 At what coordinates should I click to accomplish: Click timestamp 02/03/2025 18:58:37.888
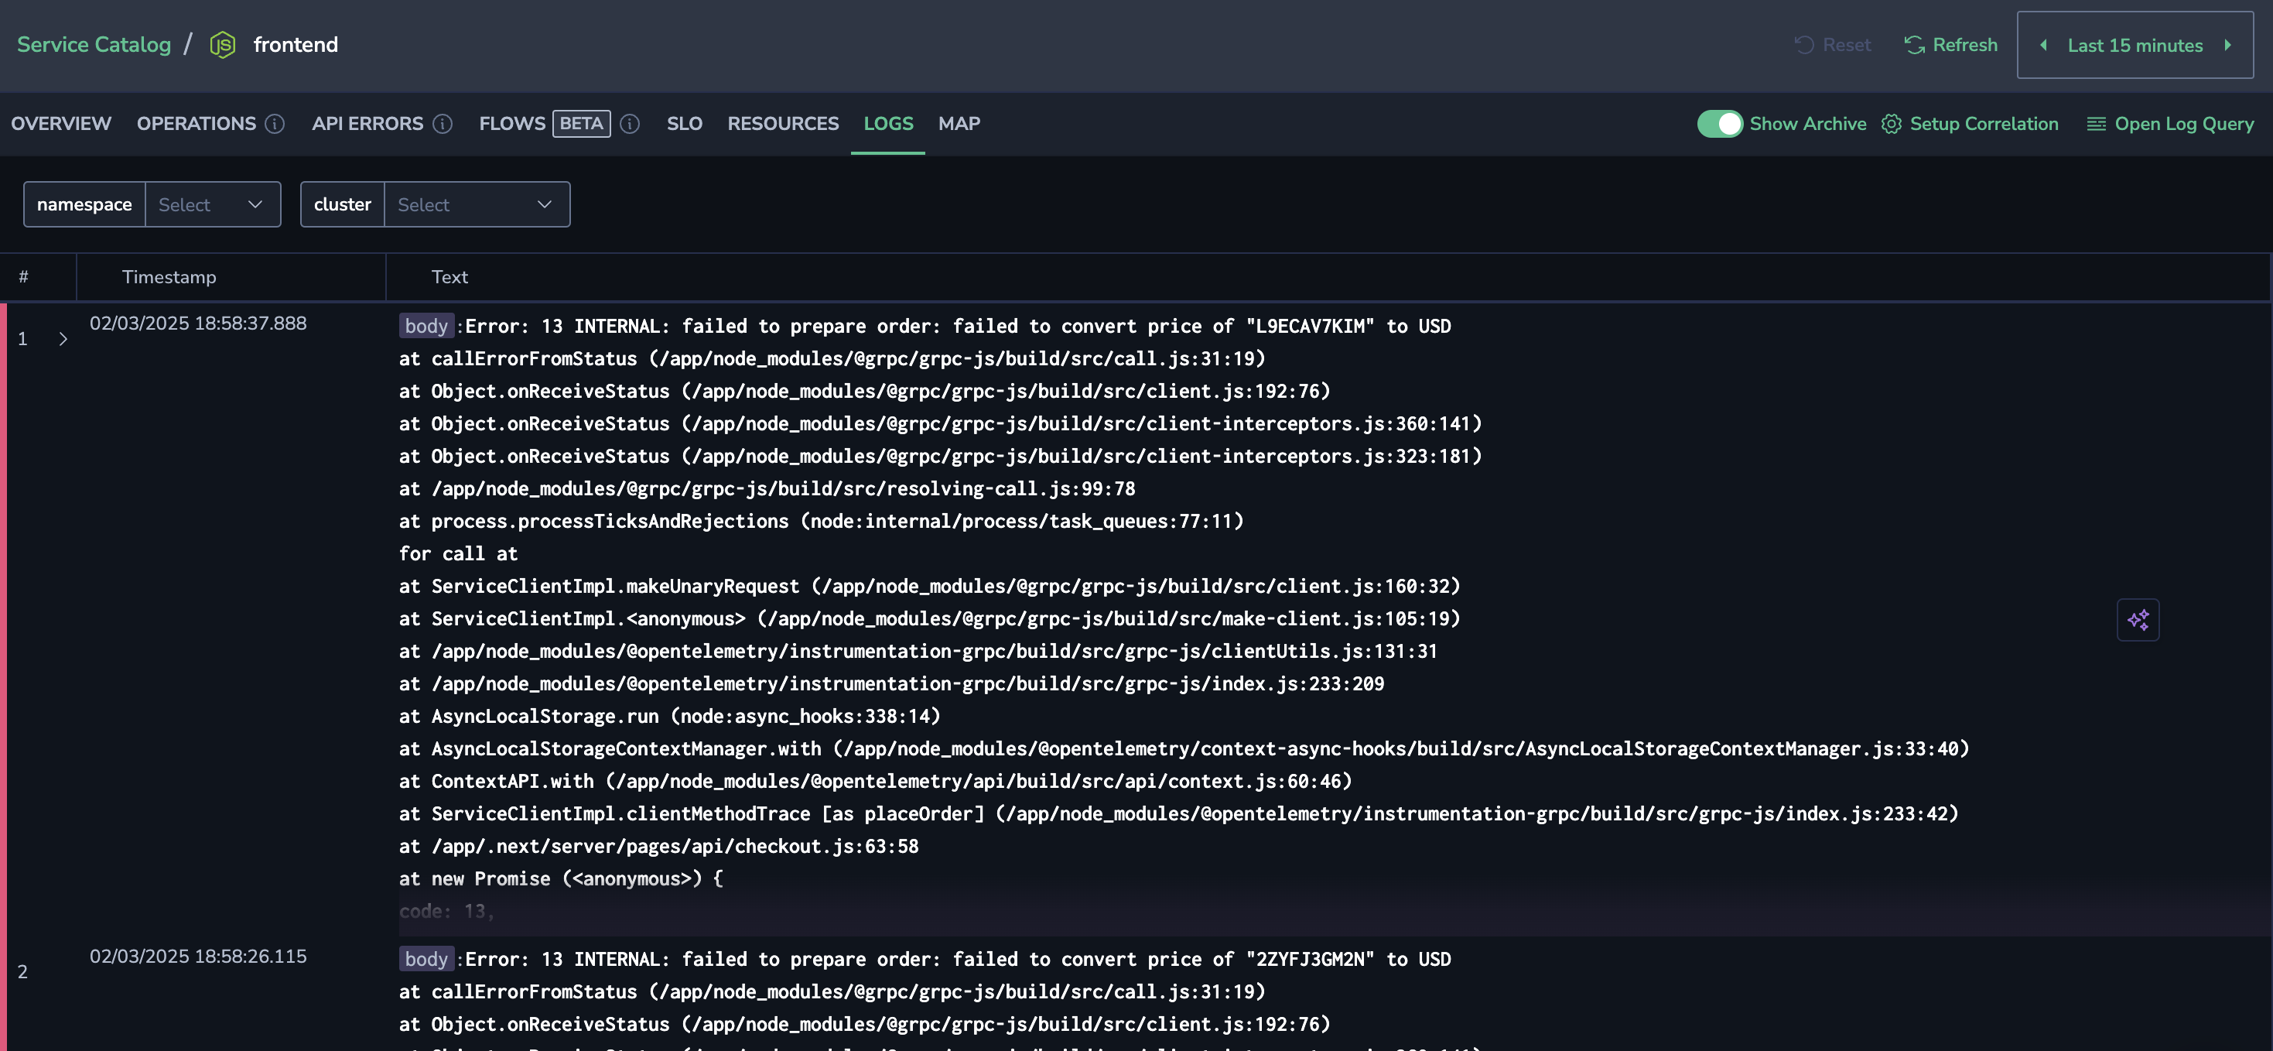click(x=199, y=323)
